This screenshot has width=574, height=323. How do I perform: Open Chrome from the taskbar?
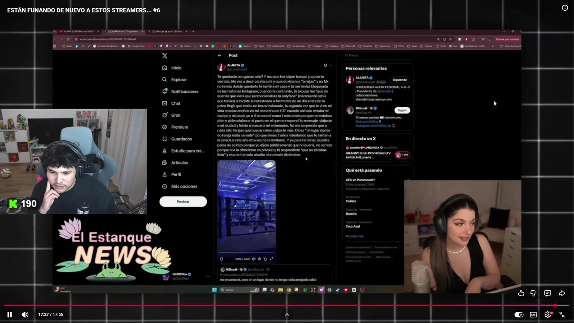click(x=289, y=290)
